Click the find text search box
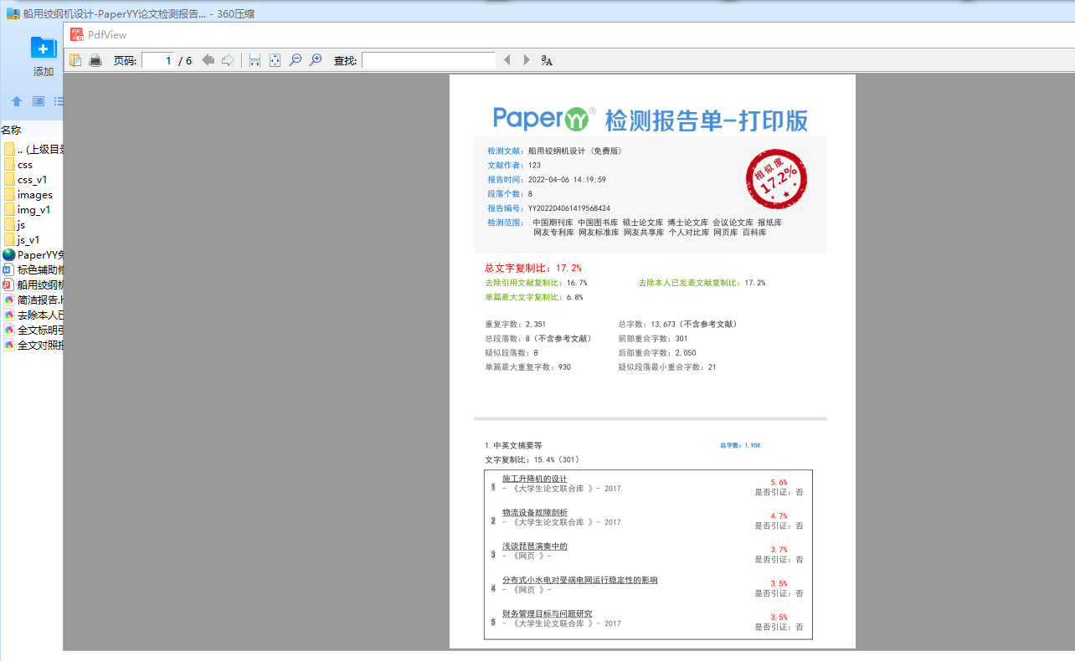1075x661 pixels. [x=429, y=60]
